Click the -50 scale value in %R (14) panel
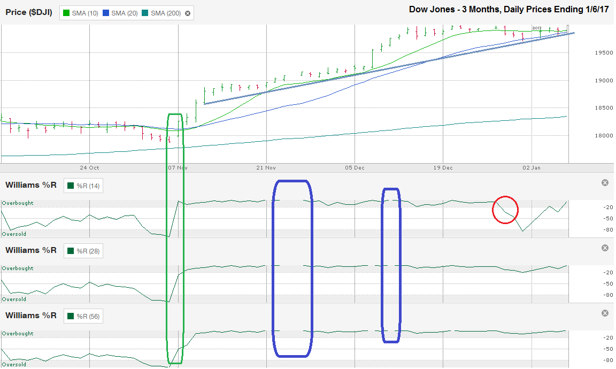This screenshot has height=369, width=616. click(x=608, y=219)
